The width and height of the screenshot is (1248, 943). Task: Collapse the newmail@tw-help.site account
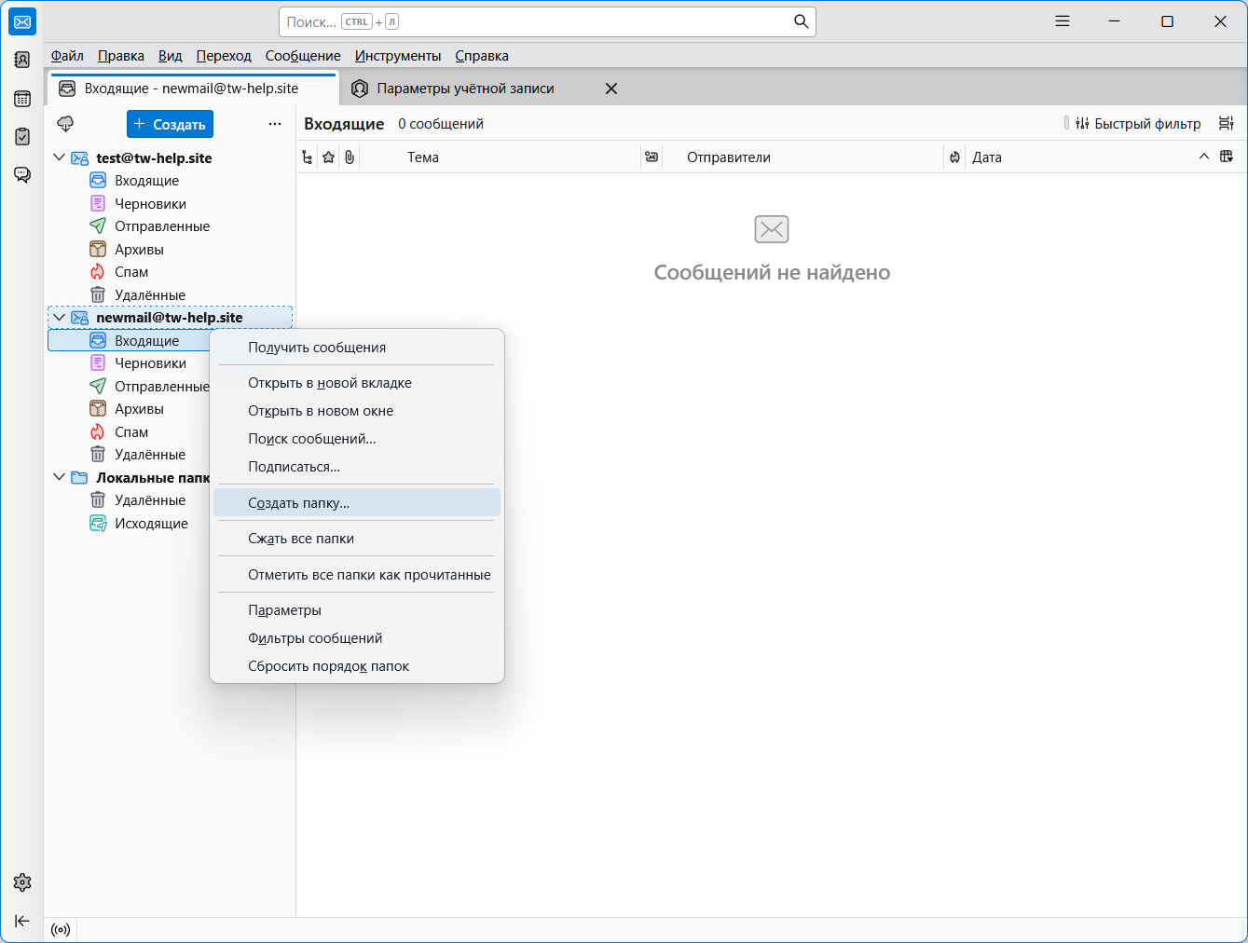(x=60, y=317)
